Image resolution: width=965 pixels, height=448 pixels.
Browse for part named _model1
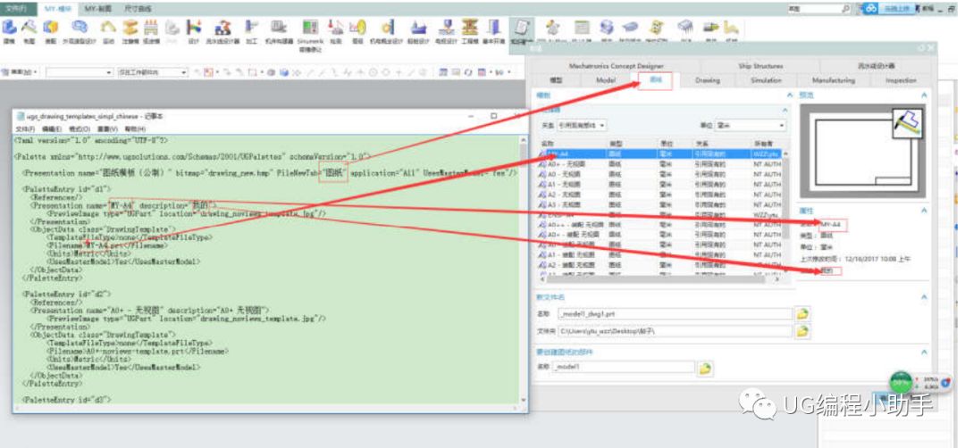[705, 368]
